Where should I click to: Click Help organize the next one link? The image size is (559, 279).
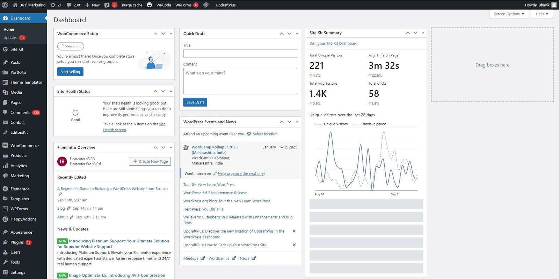pos(241,173)
